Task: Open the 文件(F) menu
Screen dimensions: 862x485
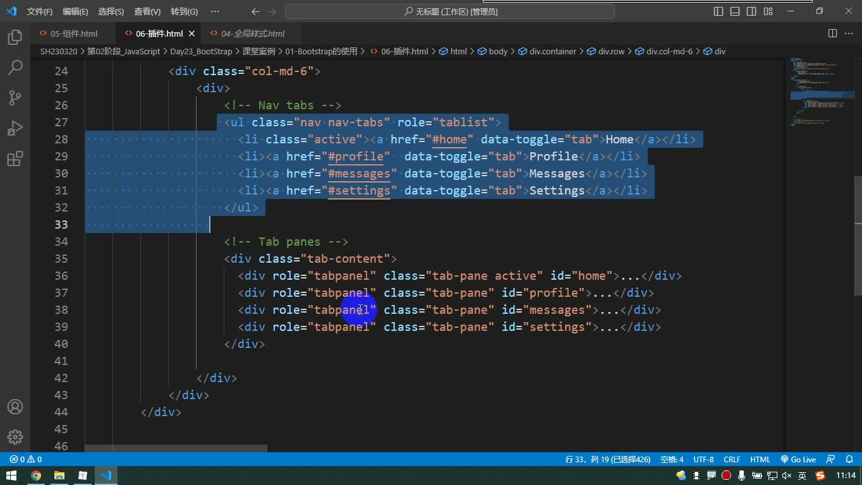Action: click(x=39, y=11)
